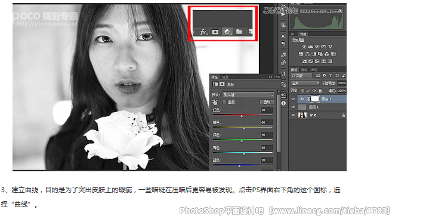Click the 红色 reds slider handle
Image resolution: width=423 pixels, height=222 pixels.
pos(242,116)
